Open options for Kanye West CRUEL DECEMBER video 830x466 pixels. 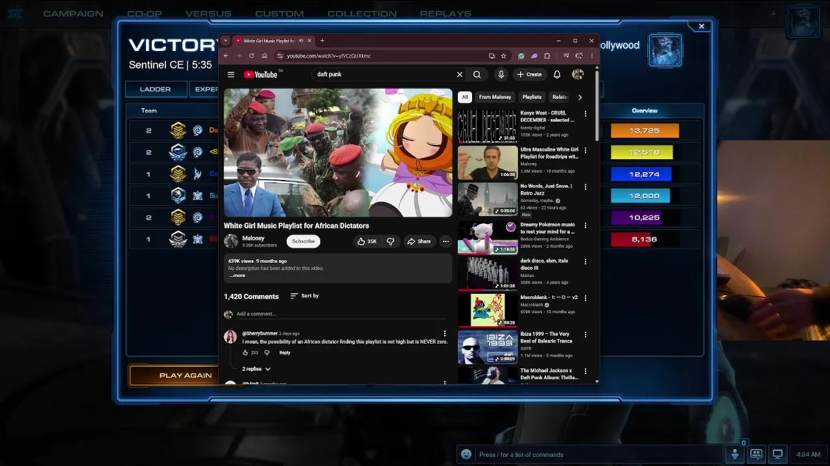coord(585,114)
